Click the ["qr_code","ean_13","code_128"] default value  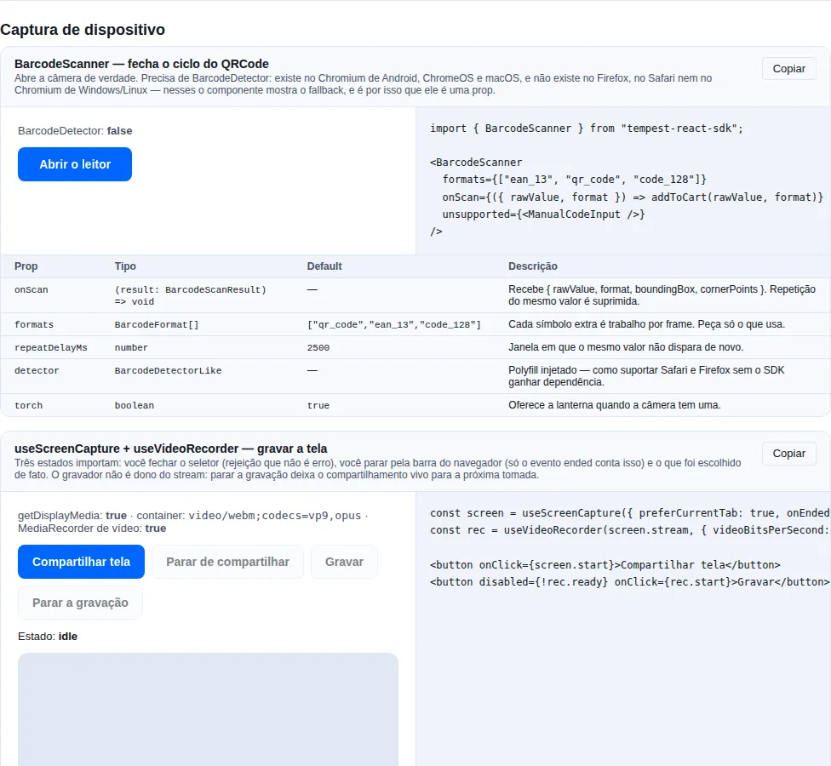coord(393,325)
